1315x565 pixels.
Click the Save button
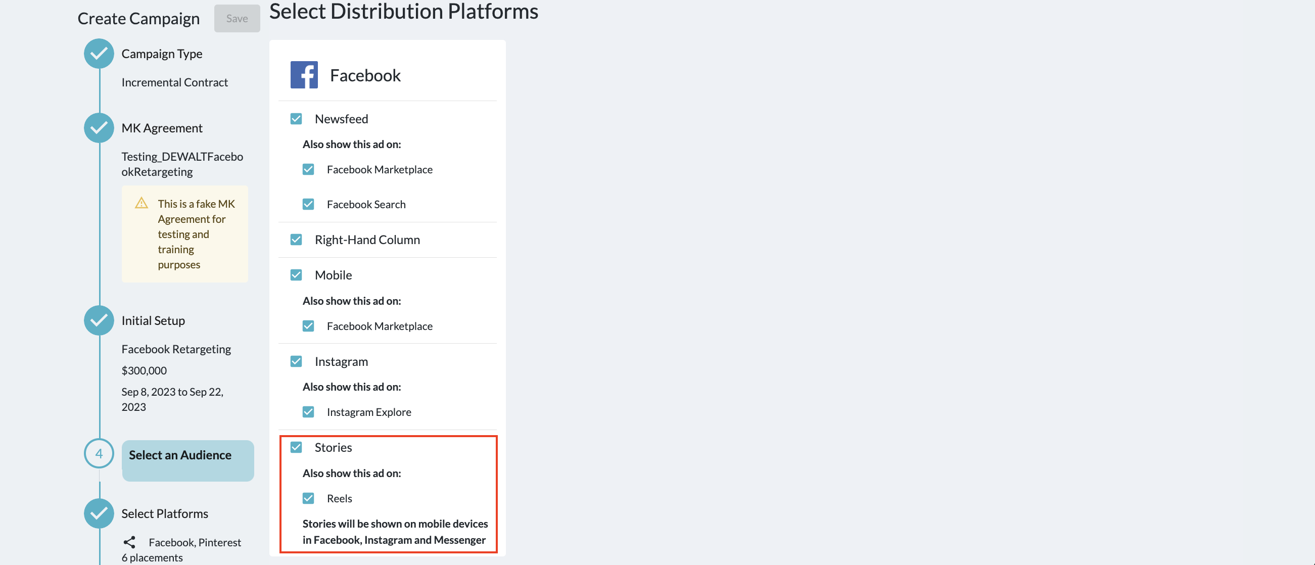[x=237, y=18]
